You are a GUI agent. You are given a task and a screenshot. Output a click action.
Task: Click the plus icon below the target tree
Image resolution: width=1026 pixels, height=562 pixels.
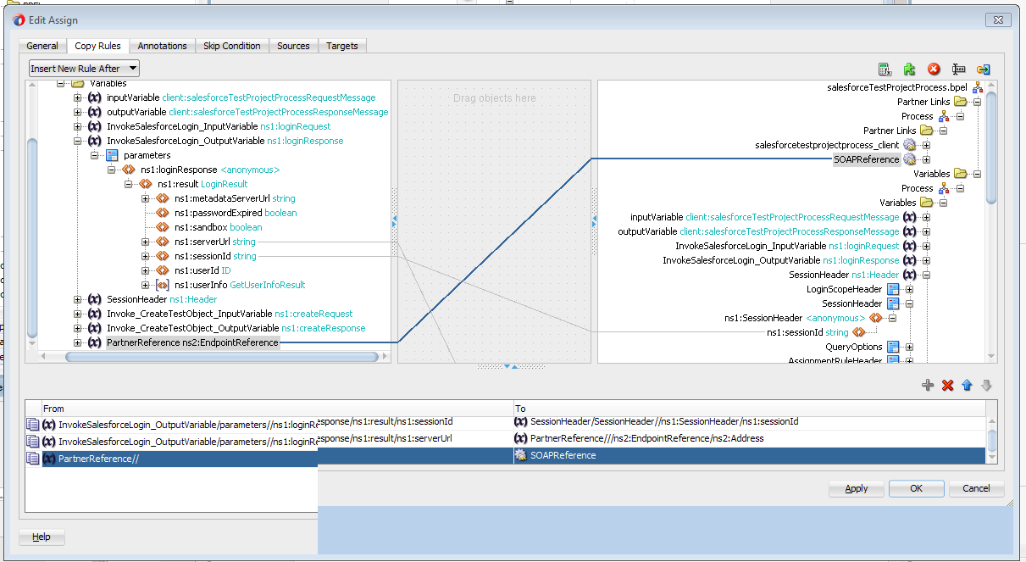(928, 385)
